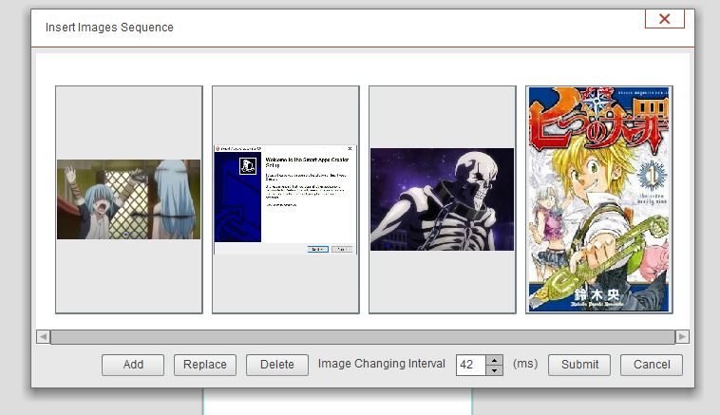Select the manga cover thumbnail
The image size is (720, 415).
point(598,199)
